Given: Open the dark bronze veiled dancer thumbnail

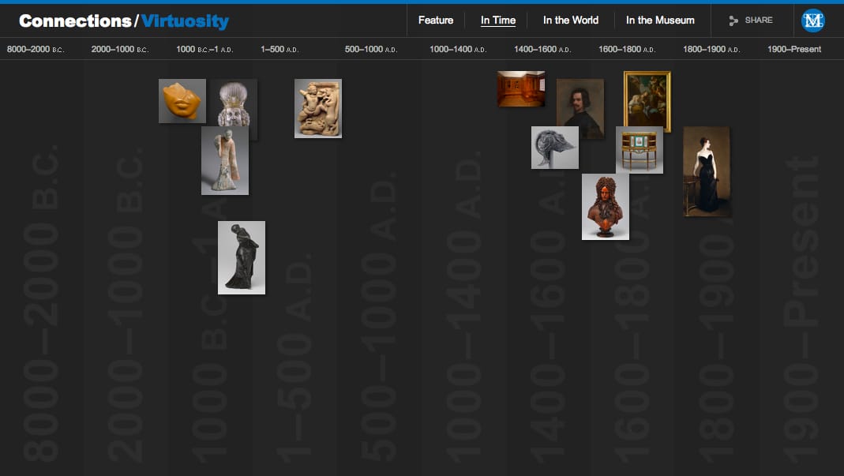Looking at the screenshot, I should pyautogui.click(x=241, y=257).
